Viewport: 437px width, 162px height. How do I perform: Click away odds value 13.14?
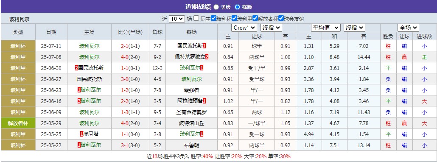364,145
